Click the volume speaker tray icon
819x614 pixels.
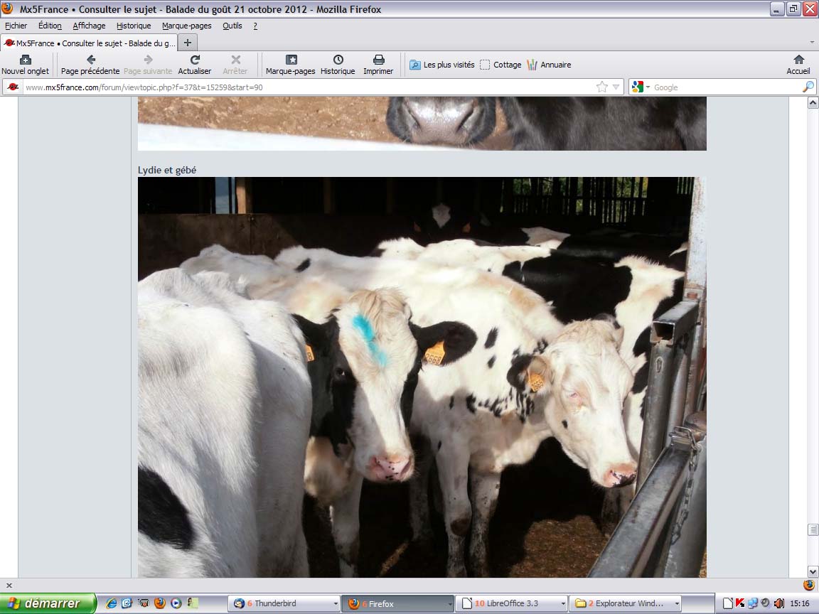point(778,603)
